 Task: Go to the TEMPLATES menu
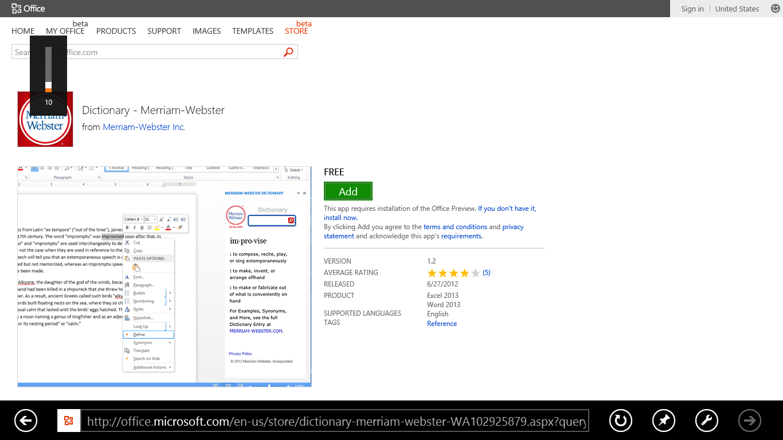coord(252,31)
